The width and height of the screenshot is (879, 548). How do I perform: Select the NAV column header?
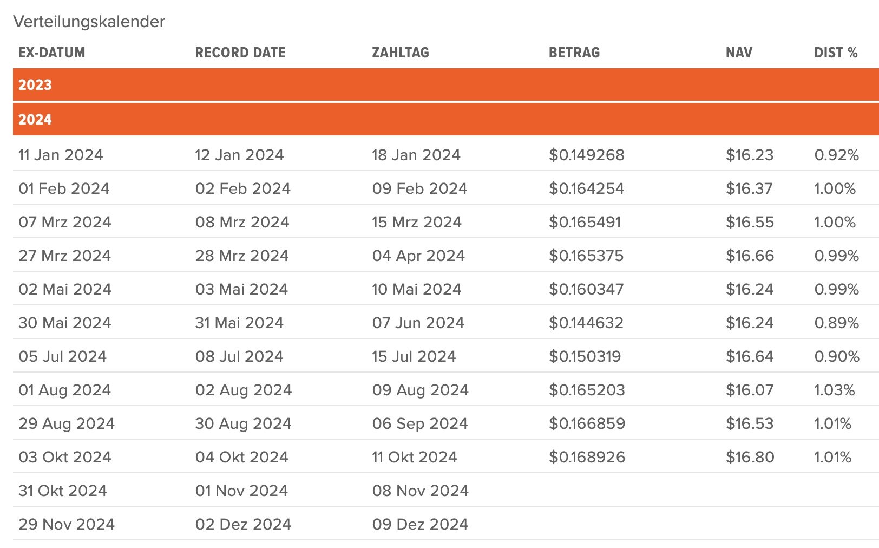739,53
